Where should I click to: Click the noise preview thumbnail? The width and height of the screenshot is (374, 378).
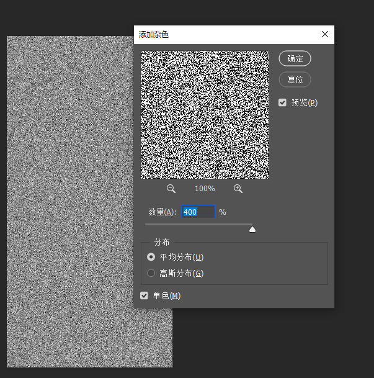tap(205, 115)
